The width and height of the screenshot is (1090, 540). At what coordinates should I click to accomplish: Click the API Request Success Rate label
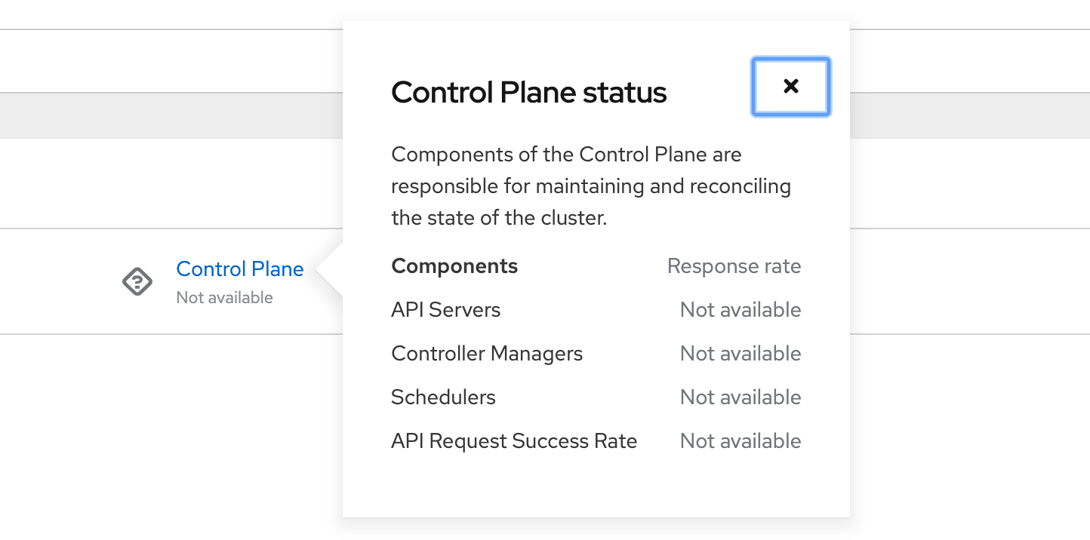tap(514, 441)
